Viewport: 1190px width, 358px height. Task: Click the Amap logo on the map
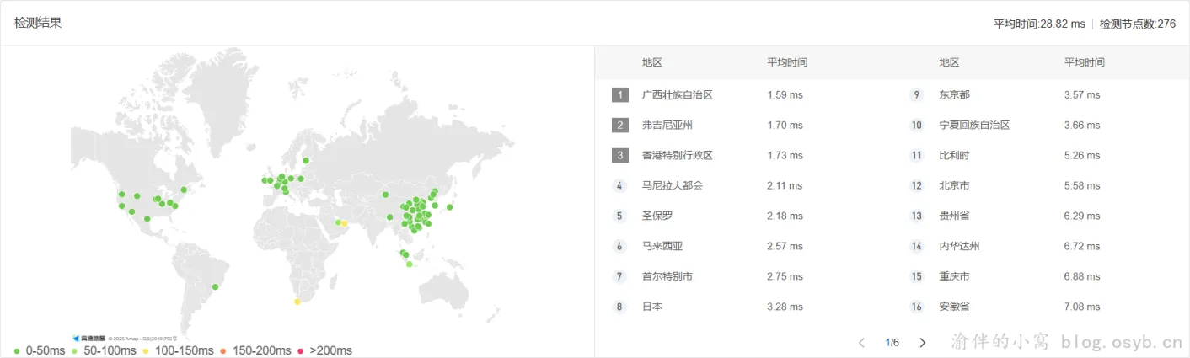88,339
